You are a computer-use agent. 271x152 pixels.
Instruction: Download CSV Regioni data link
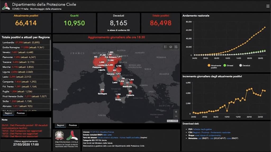point(197,132)
